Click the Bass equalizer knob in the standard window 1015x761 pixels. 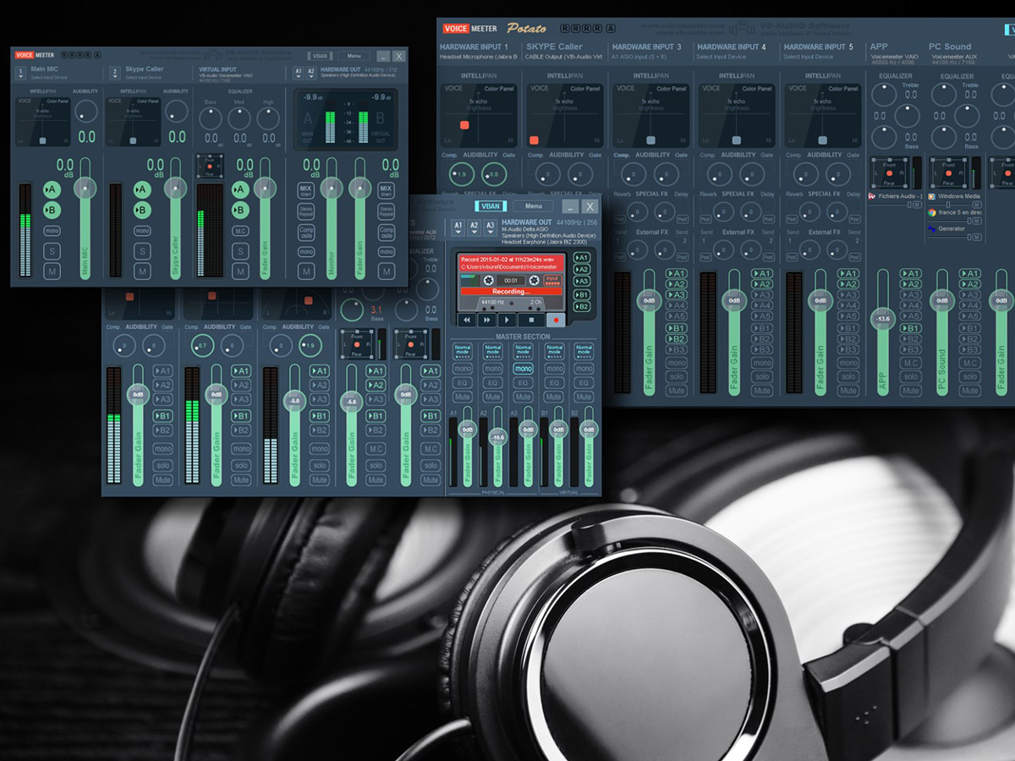pyautogui.click(x=211, y=118)
